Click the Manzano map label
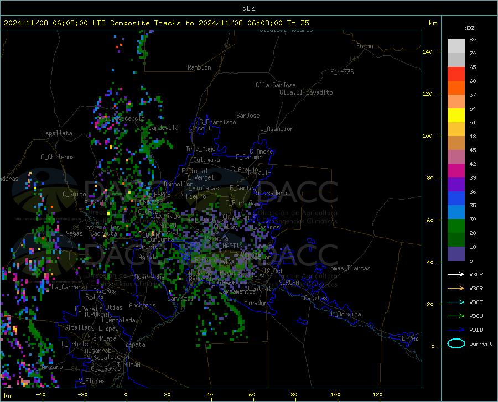498x402 pixels. tap(51, 367)
